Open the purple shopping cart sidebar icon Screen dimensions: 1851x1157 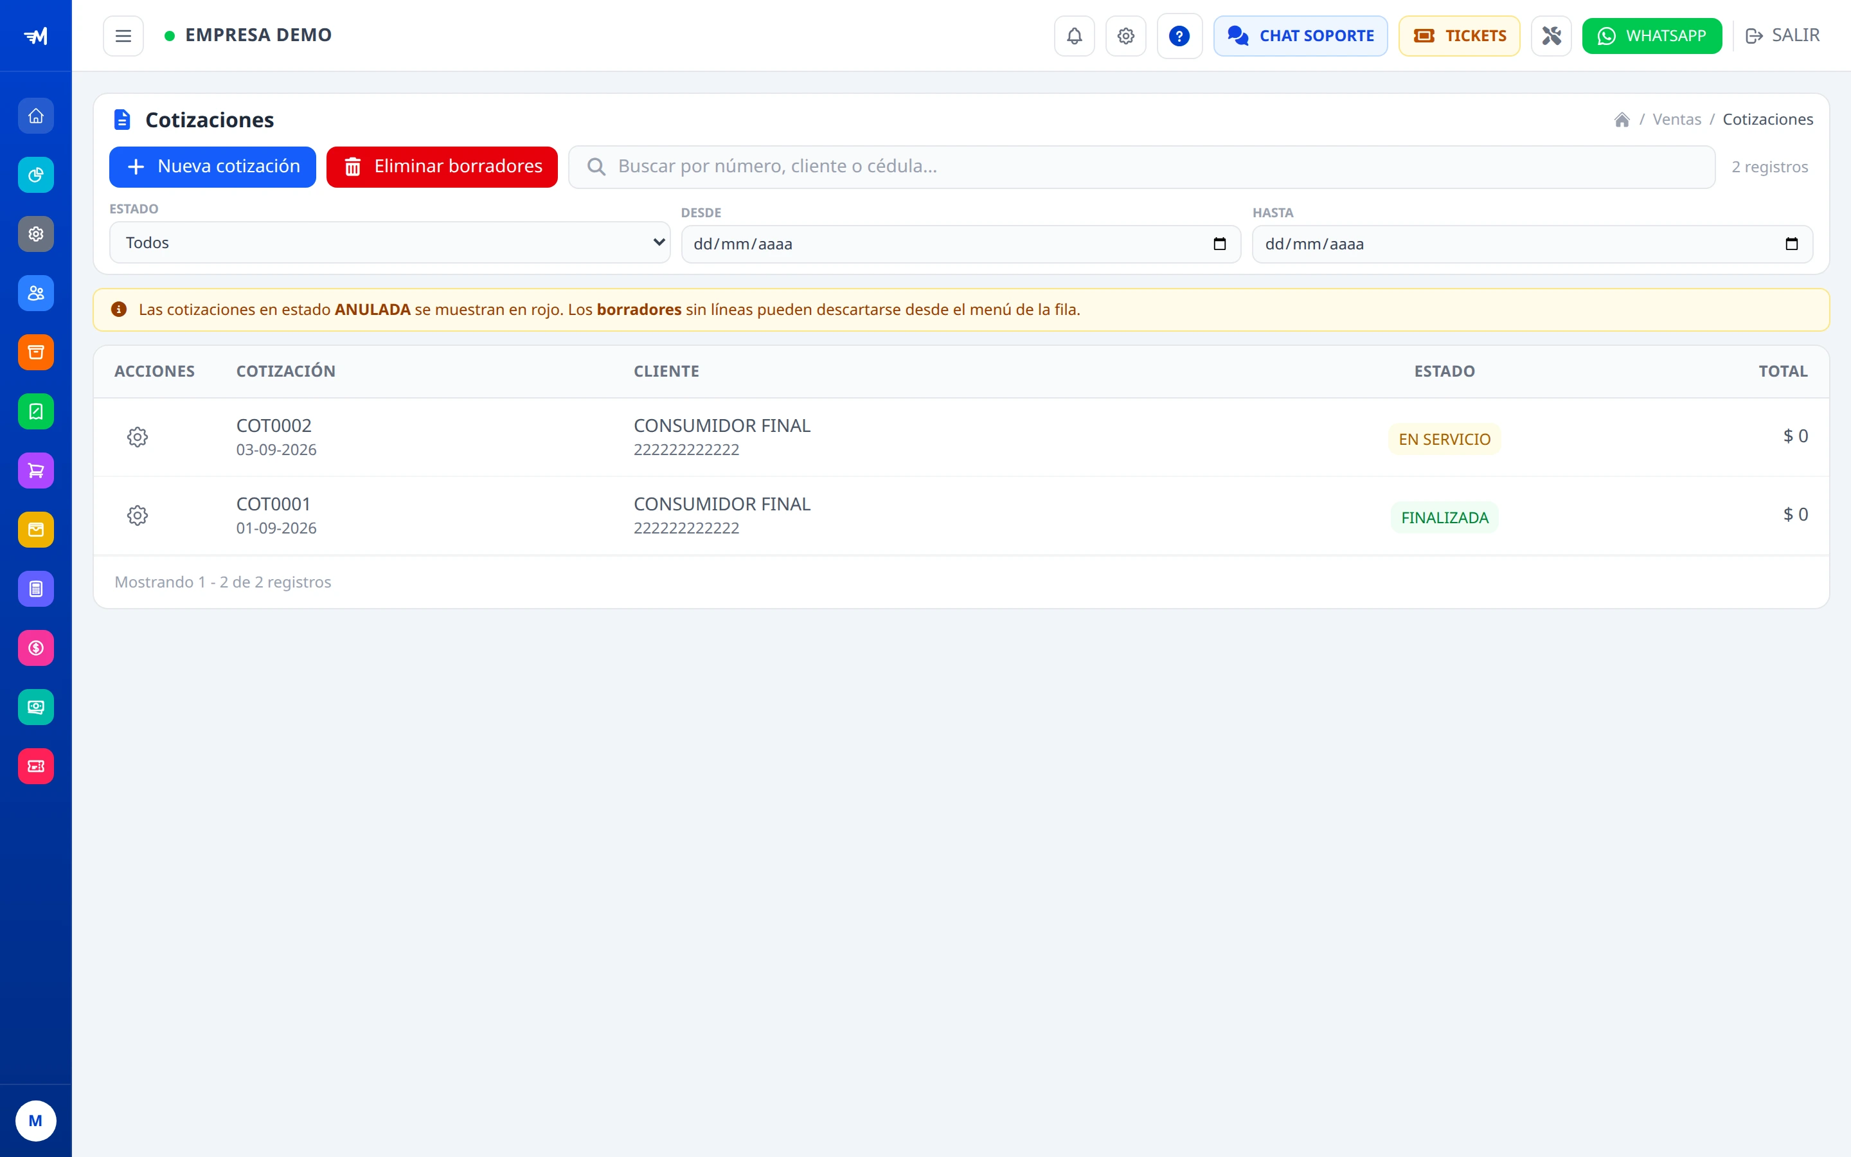pyautogui.click(x=36, y=471)
